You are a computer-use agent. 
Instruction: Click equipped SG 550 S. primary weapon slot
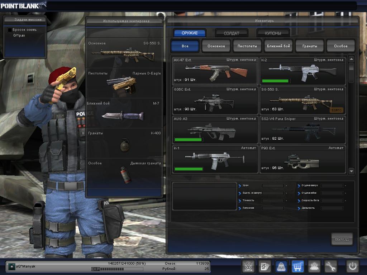tap(124, 53)
